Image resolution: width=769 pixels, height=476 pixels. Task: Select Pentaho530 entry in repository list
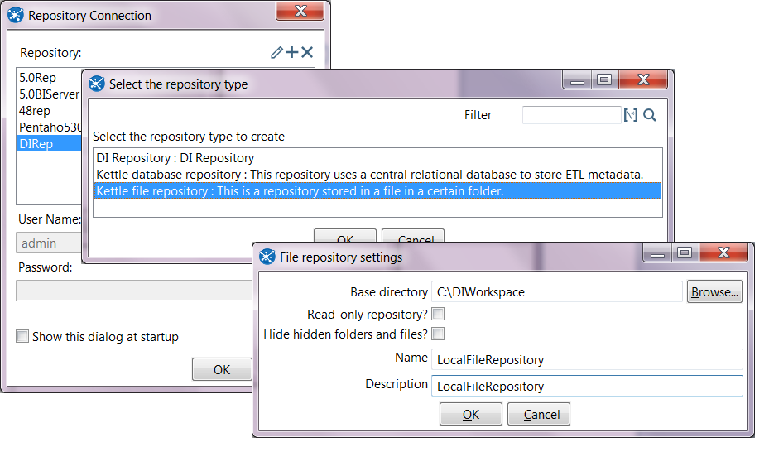(49, 127)
